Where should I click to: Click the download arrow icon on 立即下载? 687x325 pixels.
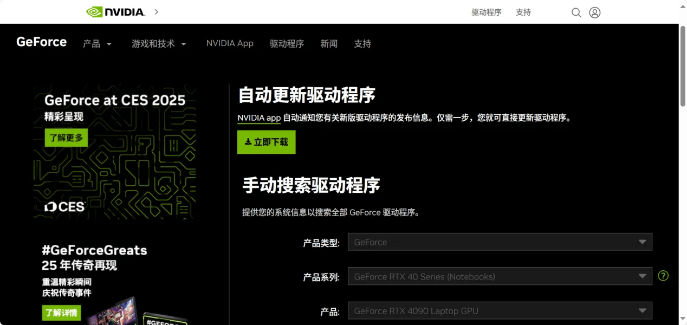pos(249,142)
